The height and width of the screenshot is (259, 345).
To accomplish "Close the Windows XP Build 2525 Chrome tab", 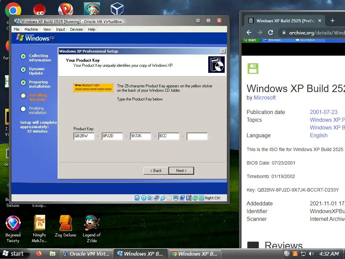I will pyautogui.click(x=320, y=21).
